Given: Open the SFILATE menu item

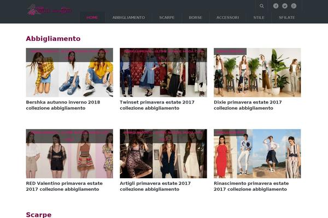Looking at the screenshot, I should (287, 17).
